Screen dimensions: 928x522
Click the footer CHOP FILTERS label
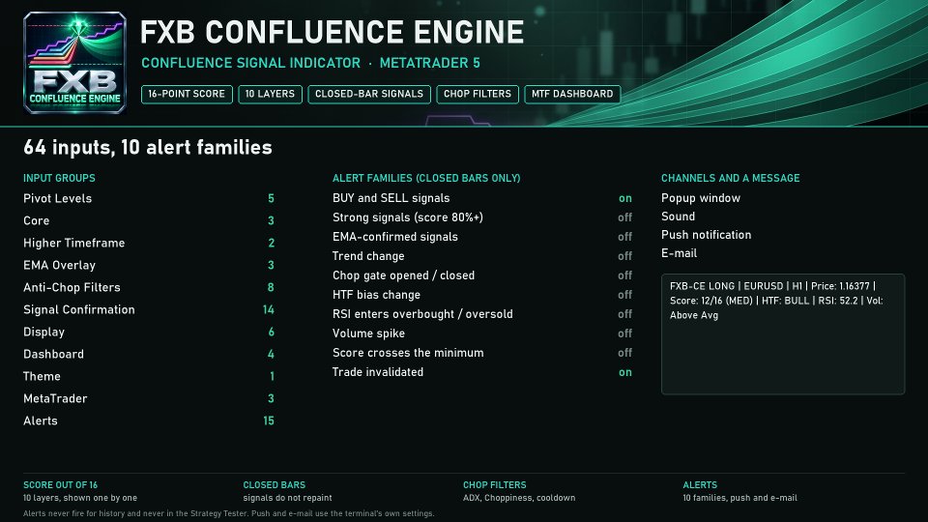pyautogui.click(x=494, y=484)
